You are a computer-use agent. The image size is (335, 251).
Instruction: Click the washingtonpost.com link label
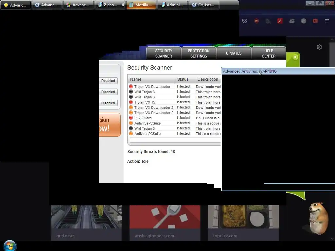[154, 236]
